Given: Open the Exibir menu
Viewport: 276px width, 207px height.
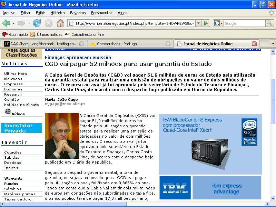Looking at the screenshot, I should (x=40, y=13).
